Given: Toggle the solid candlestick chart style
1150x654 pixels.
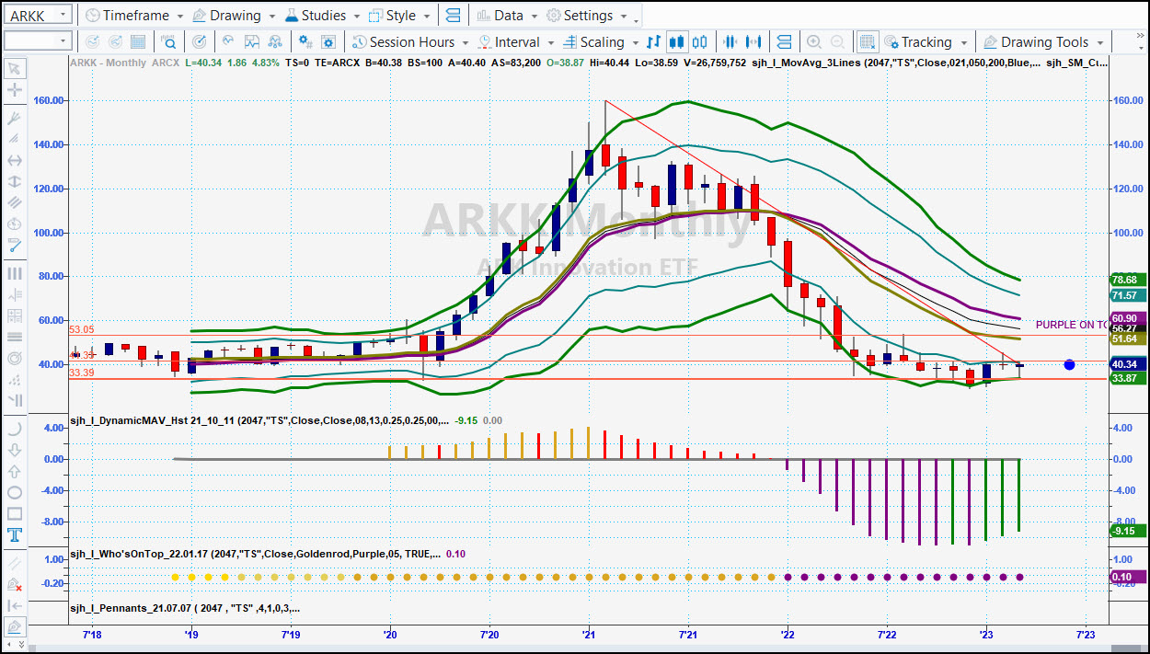Looking at the screenshot, I should click(677, 41).
